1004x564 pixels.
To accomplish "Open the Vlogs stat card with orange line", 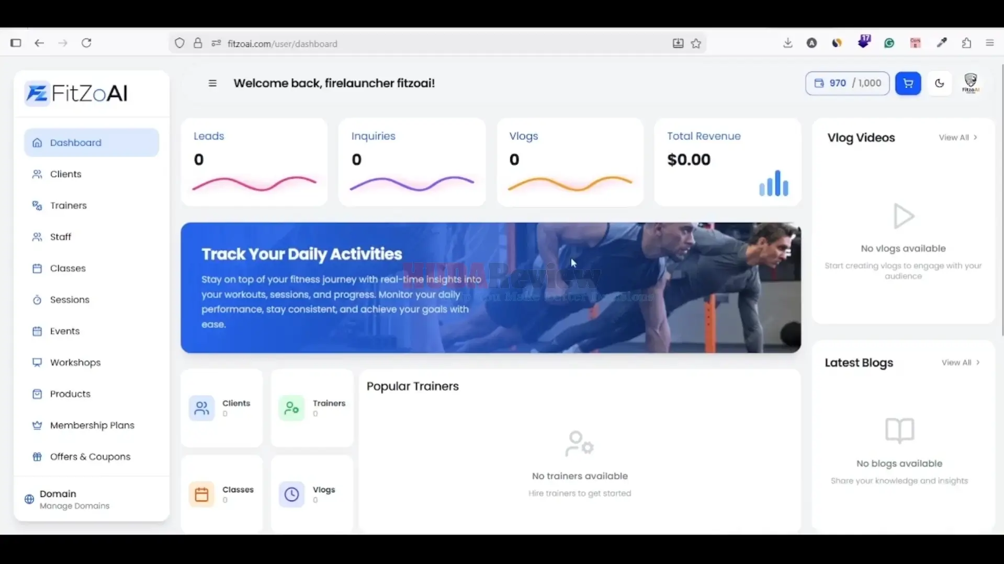I will (570, 162).
